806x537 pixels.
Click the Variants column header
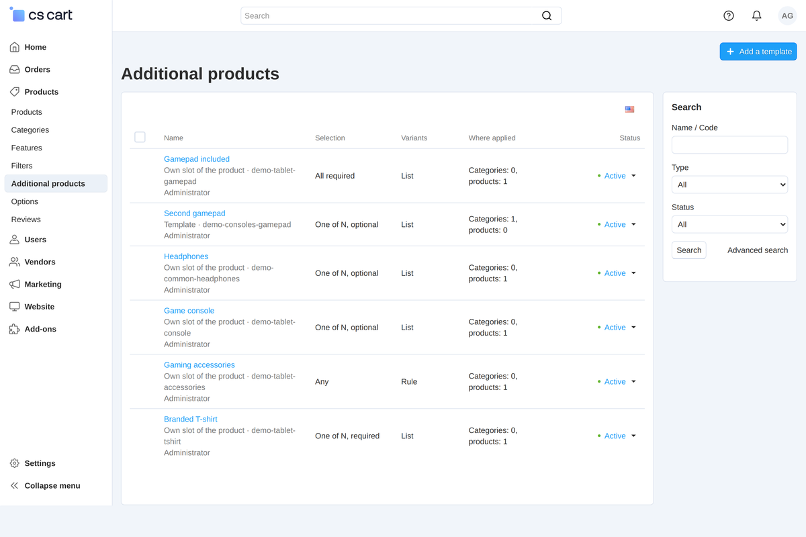click(414, 138)
